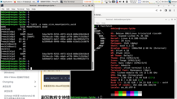This screenshot has width=177, height=99.
Task: Open the Help menu in background fastfetch terminal
Action: tap(103, 23)
